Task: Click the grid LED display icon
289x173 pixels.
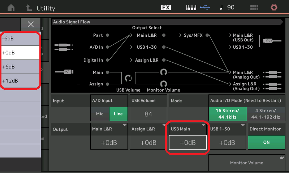Action: tap(254, 8)
